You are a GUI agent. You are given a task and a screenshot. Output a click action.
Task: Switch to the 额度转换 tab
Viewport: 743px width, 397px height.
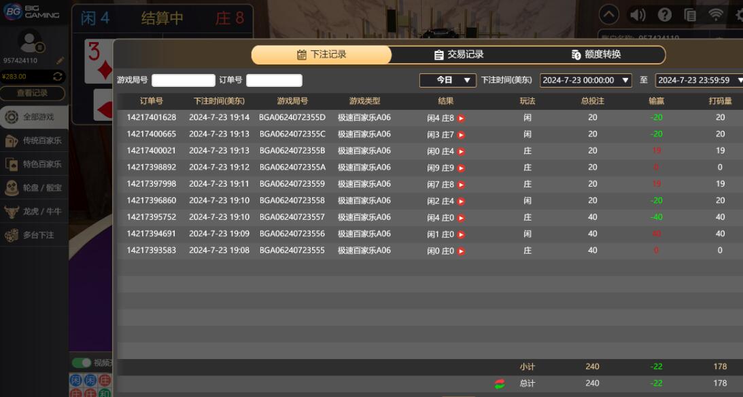click(x=595, y=55)
